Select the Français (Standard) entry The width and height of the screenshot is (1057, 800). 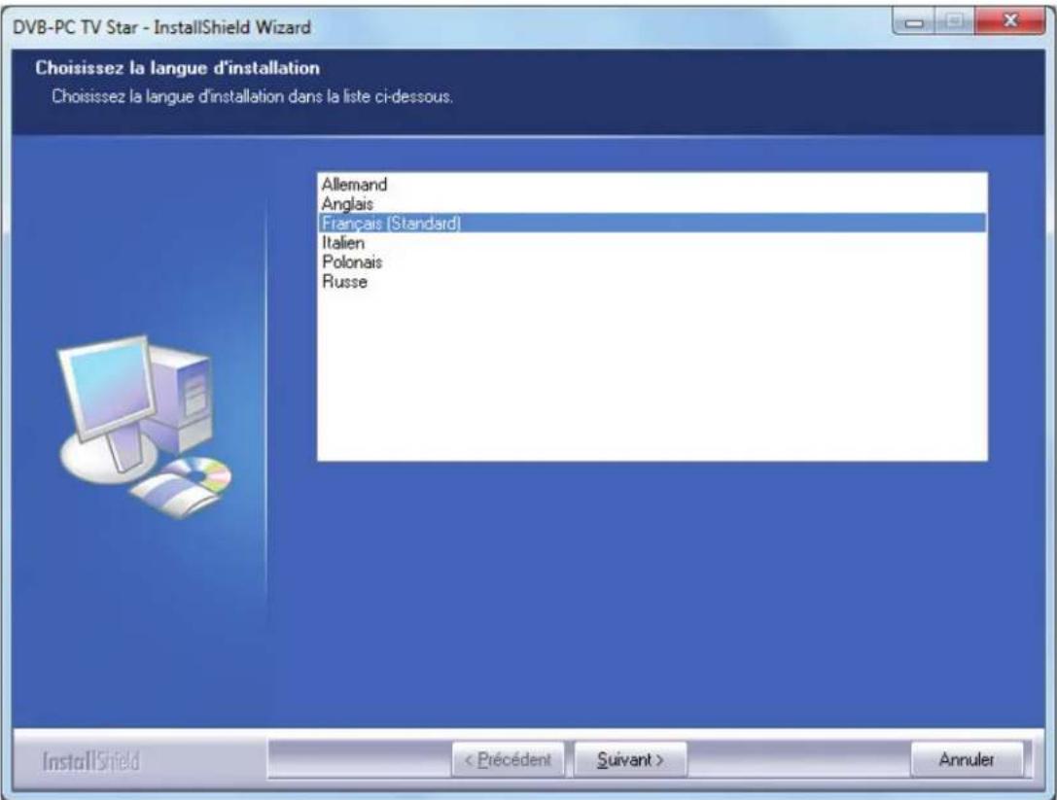pyautogui.click(x=652, y=223)
